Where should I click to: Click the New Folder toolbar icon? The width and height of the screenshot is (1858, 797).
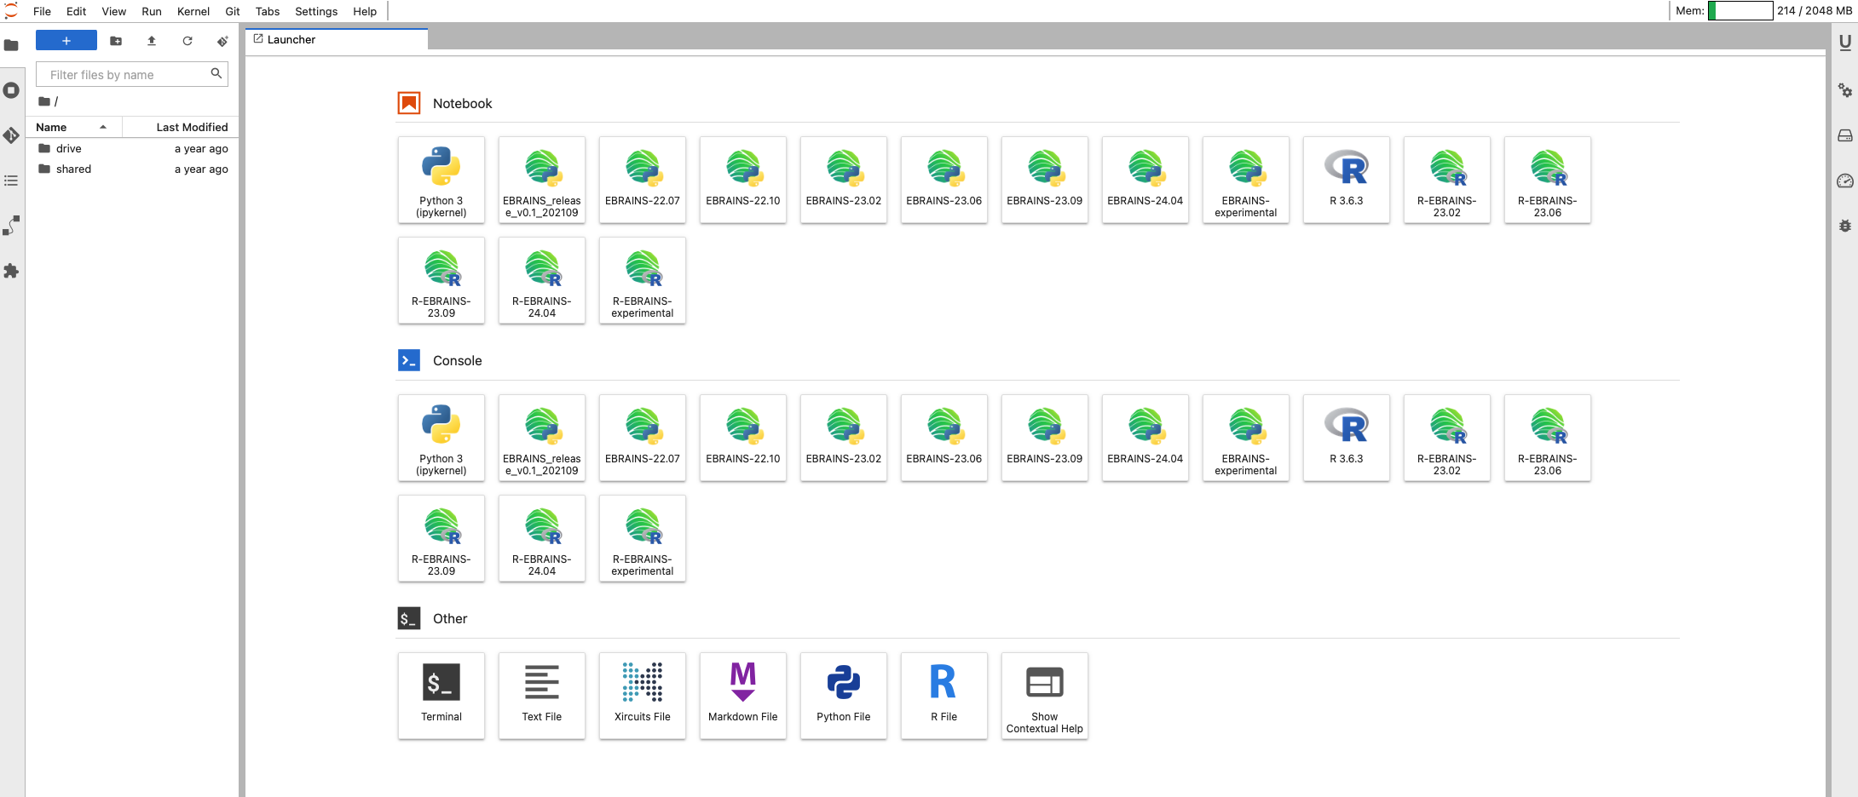point(116,41)
